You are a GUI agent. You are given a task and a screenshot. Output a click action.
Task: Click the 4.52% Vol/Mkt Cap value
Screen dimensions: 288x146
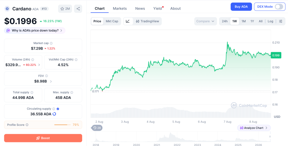click(x=63, y=65)
